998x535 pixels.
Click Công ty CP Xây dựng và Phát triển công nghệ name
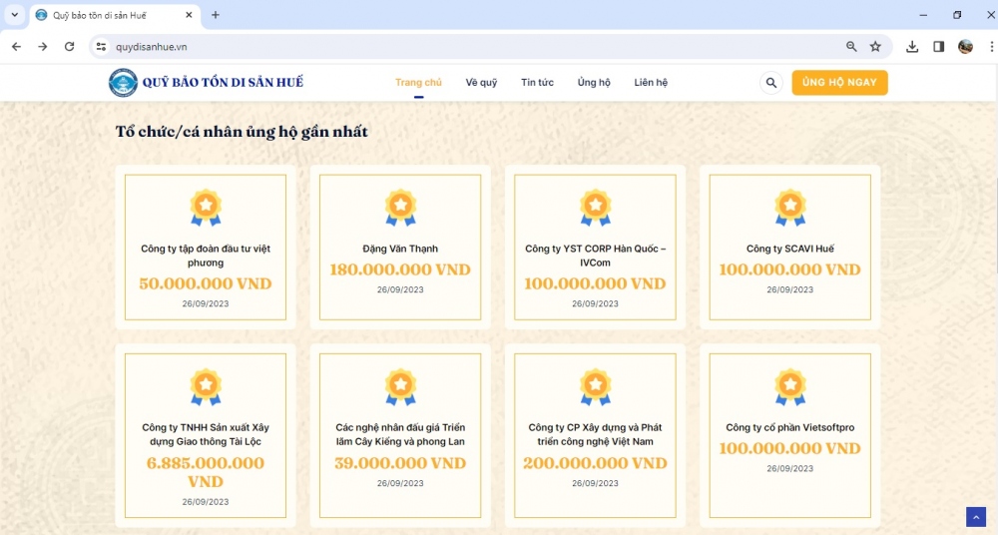(x=595, y=434)
